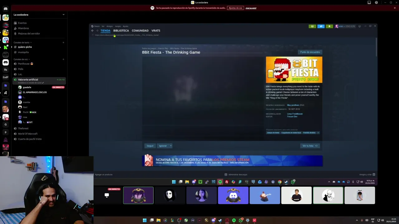Image resolution: width=399 pixels, height=224 pixels.
Task: Open Discord direct messages home icon
Action: [x=6, y=9]
